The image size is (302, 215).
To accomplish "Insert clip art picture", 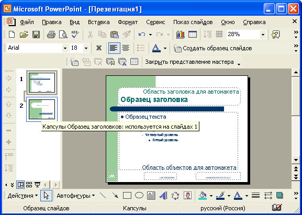I will [x=187, y=196].
